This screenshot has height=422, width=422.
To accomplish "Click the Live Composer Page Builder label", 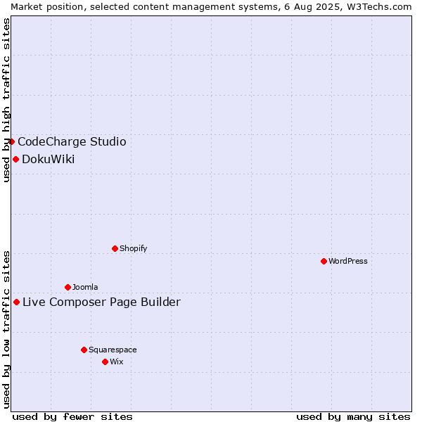I will [101, 302].
